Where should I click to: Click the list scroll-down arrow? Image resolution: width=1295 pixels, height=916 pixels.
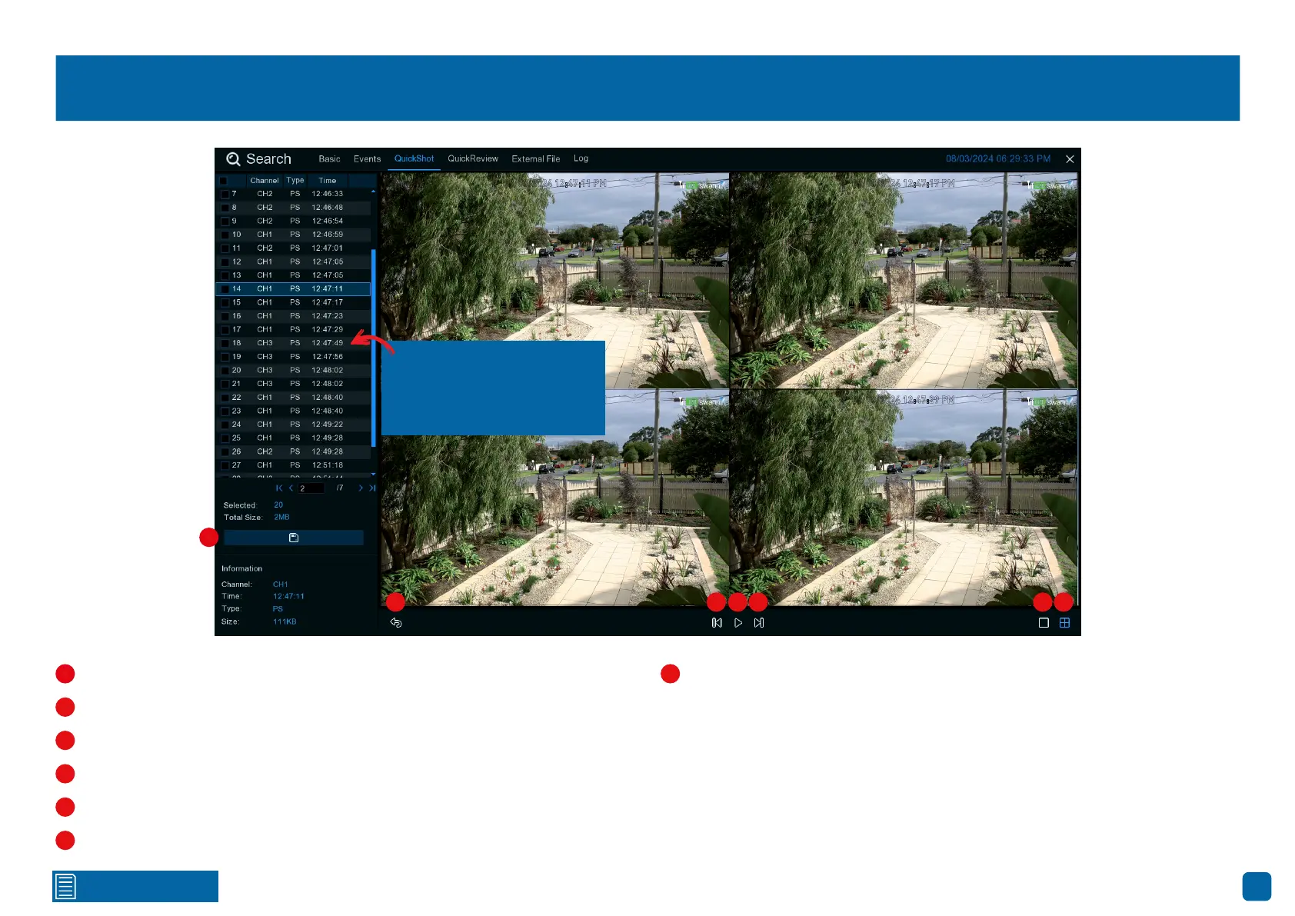click(374, 475)
